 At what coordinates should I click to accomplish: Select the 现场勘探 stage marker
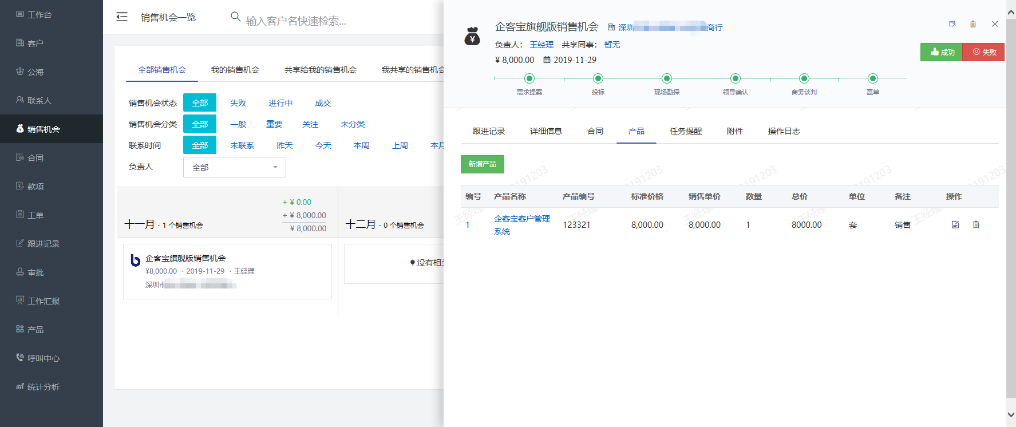coord(667,78)
